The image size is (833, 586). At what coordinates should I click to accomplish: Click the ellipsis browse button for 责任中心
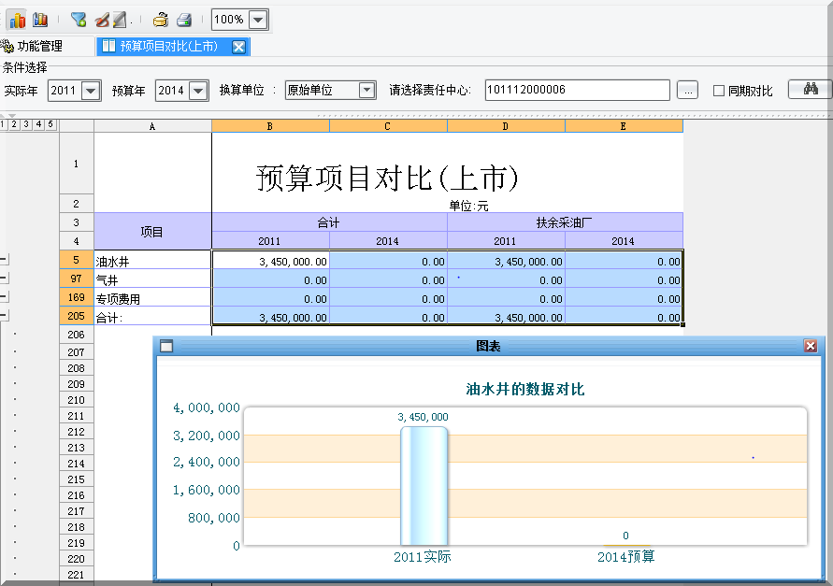click(x=687, y=91)
